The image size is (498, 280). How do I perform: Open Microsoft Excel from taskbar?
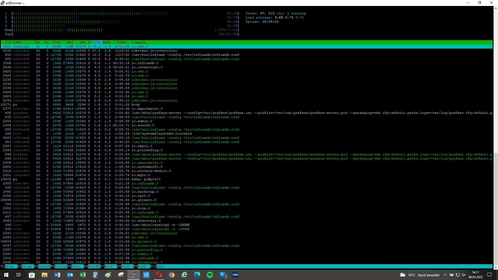point(82,275)
